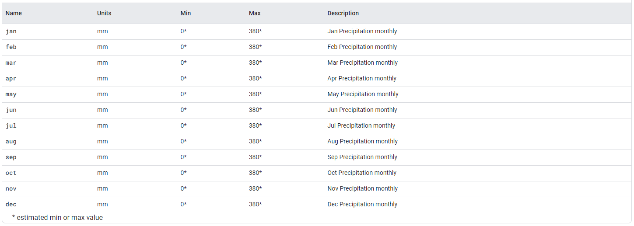Click the dec band name
The width and height of the screenshot is (634, 226).
point(11,205)
